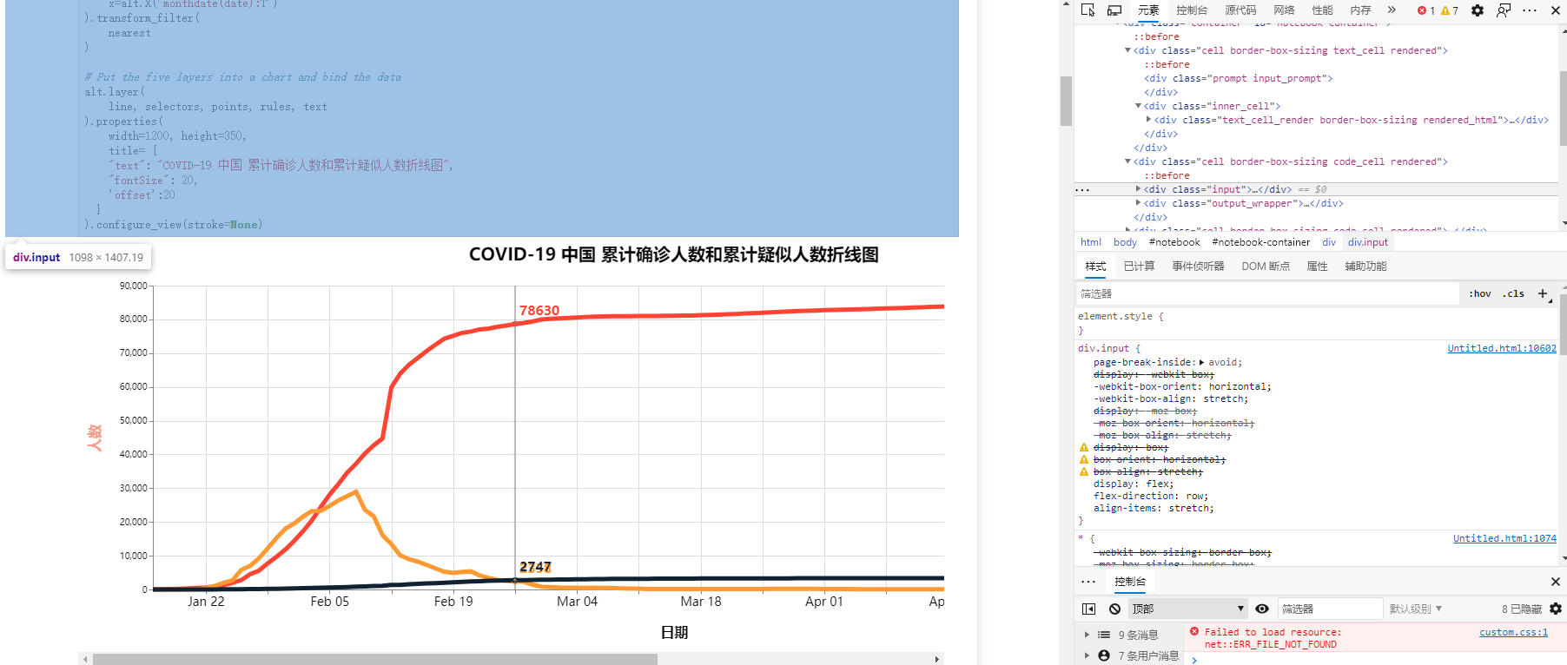Click the chart's horizontal scrollbar thumb

point(375,659)
